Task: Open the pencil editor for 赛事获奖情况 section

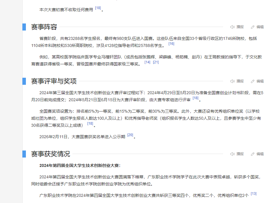Action: 252,154
